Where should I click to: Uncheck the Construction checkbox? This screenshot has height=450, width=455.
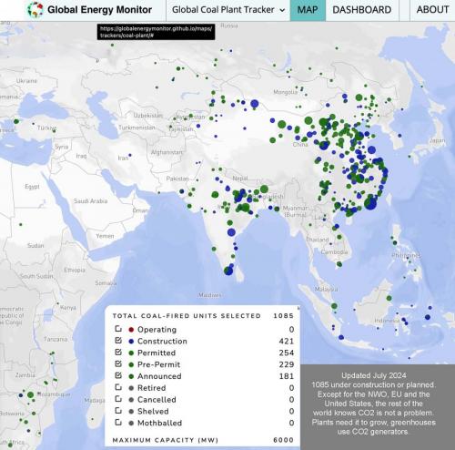coord(118,341)
